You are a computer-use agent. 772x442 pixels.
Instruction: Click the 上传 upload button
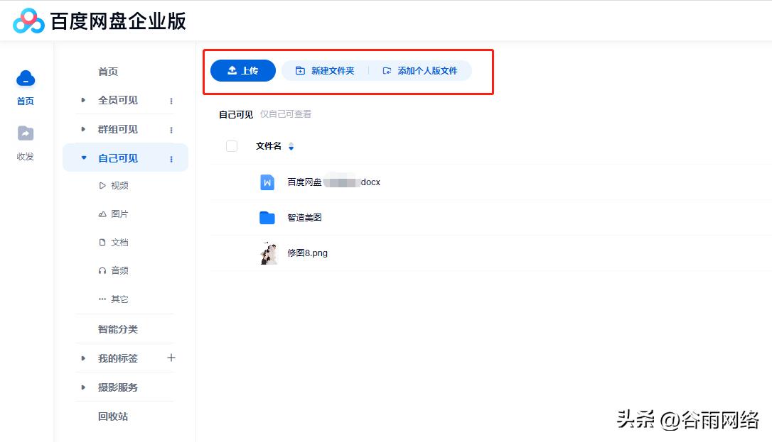point(242,70)
